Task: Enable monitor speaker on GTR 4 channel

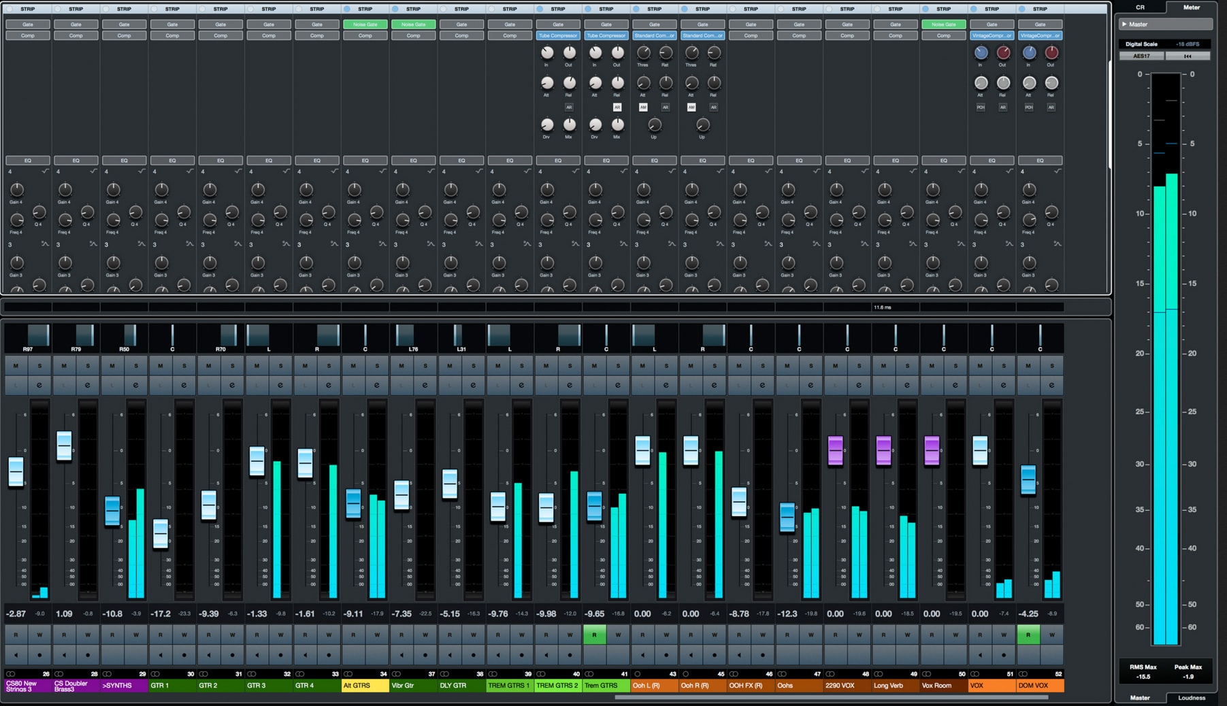Action: tap(305, 655)
